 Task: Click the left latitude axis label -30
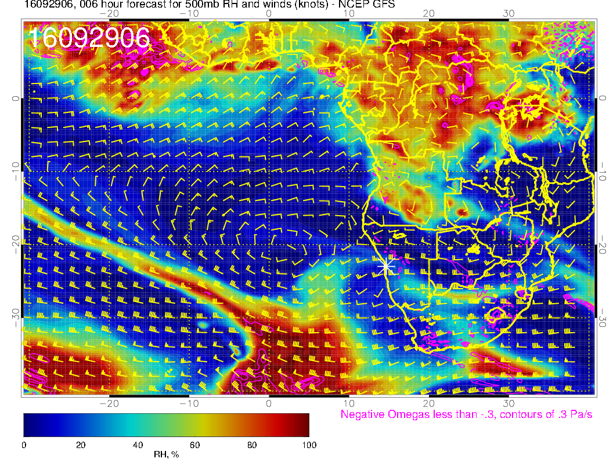tap(15, 318)
